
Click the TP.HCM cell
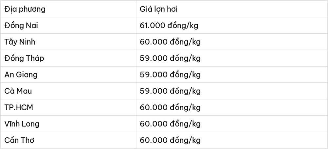[68, 107]
